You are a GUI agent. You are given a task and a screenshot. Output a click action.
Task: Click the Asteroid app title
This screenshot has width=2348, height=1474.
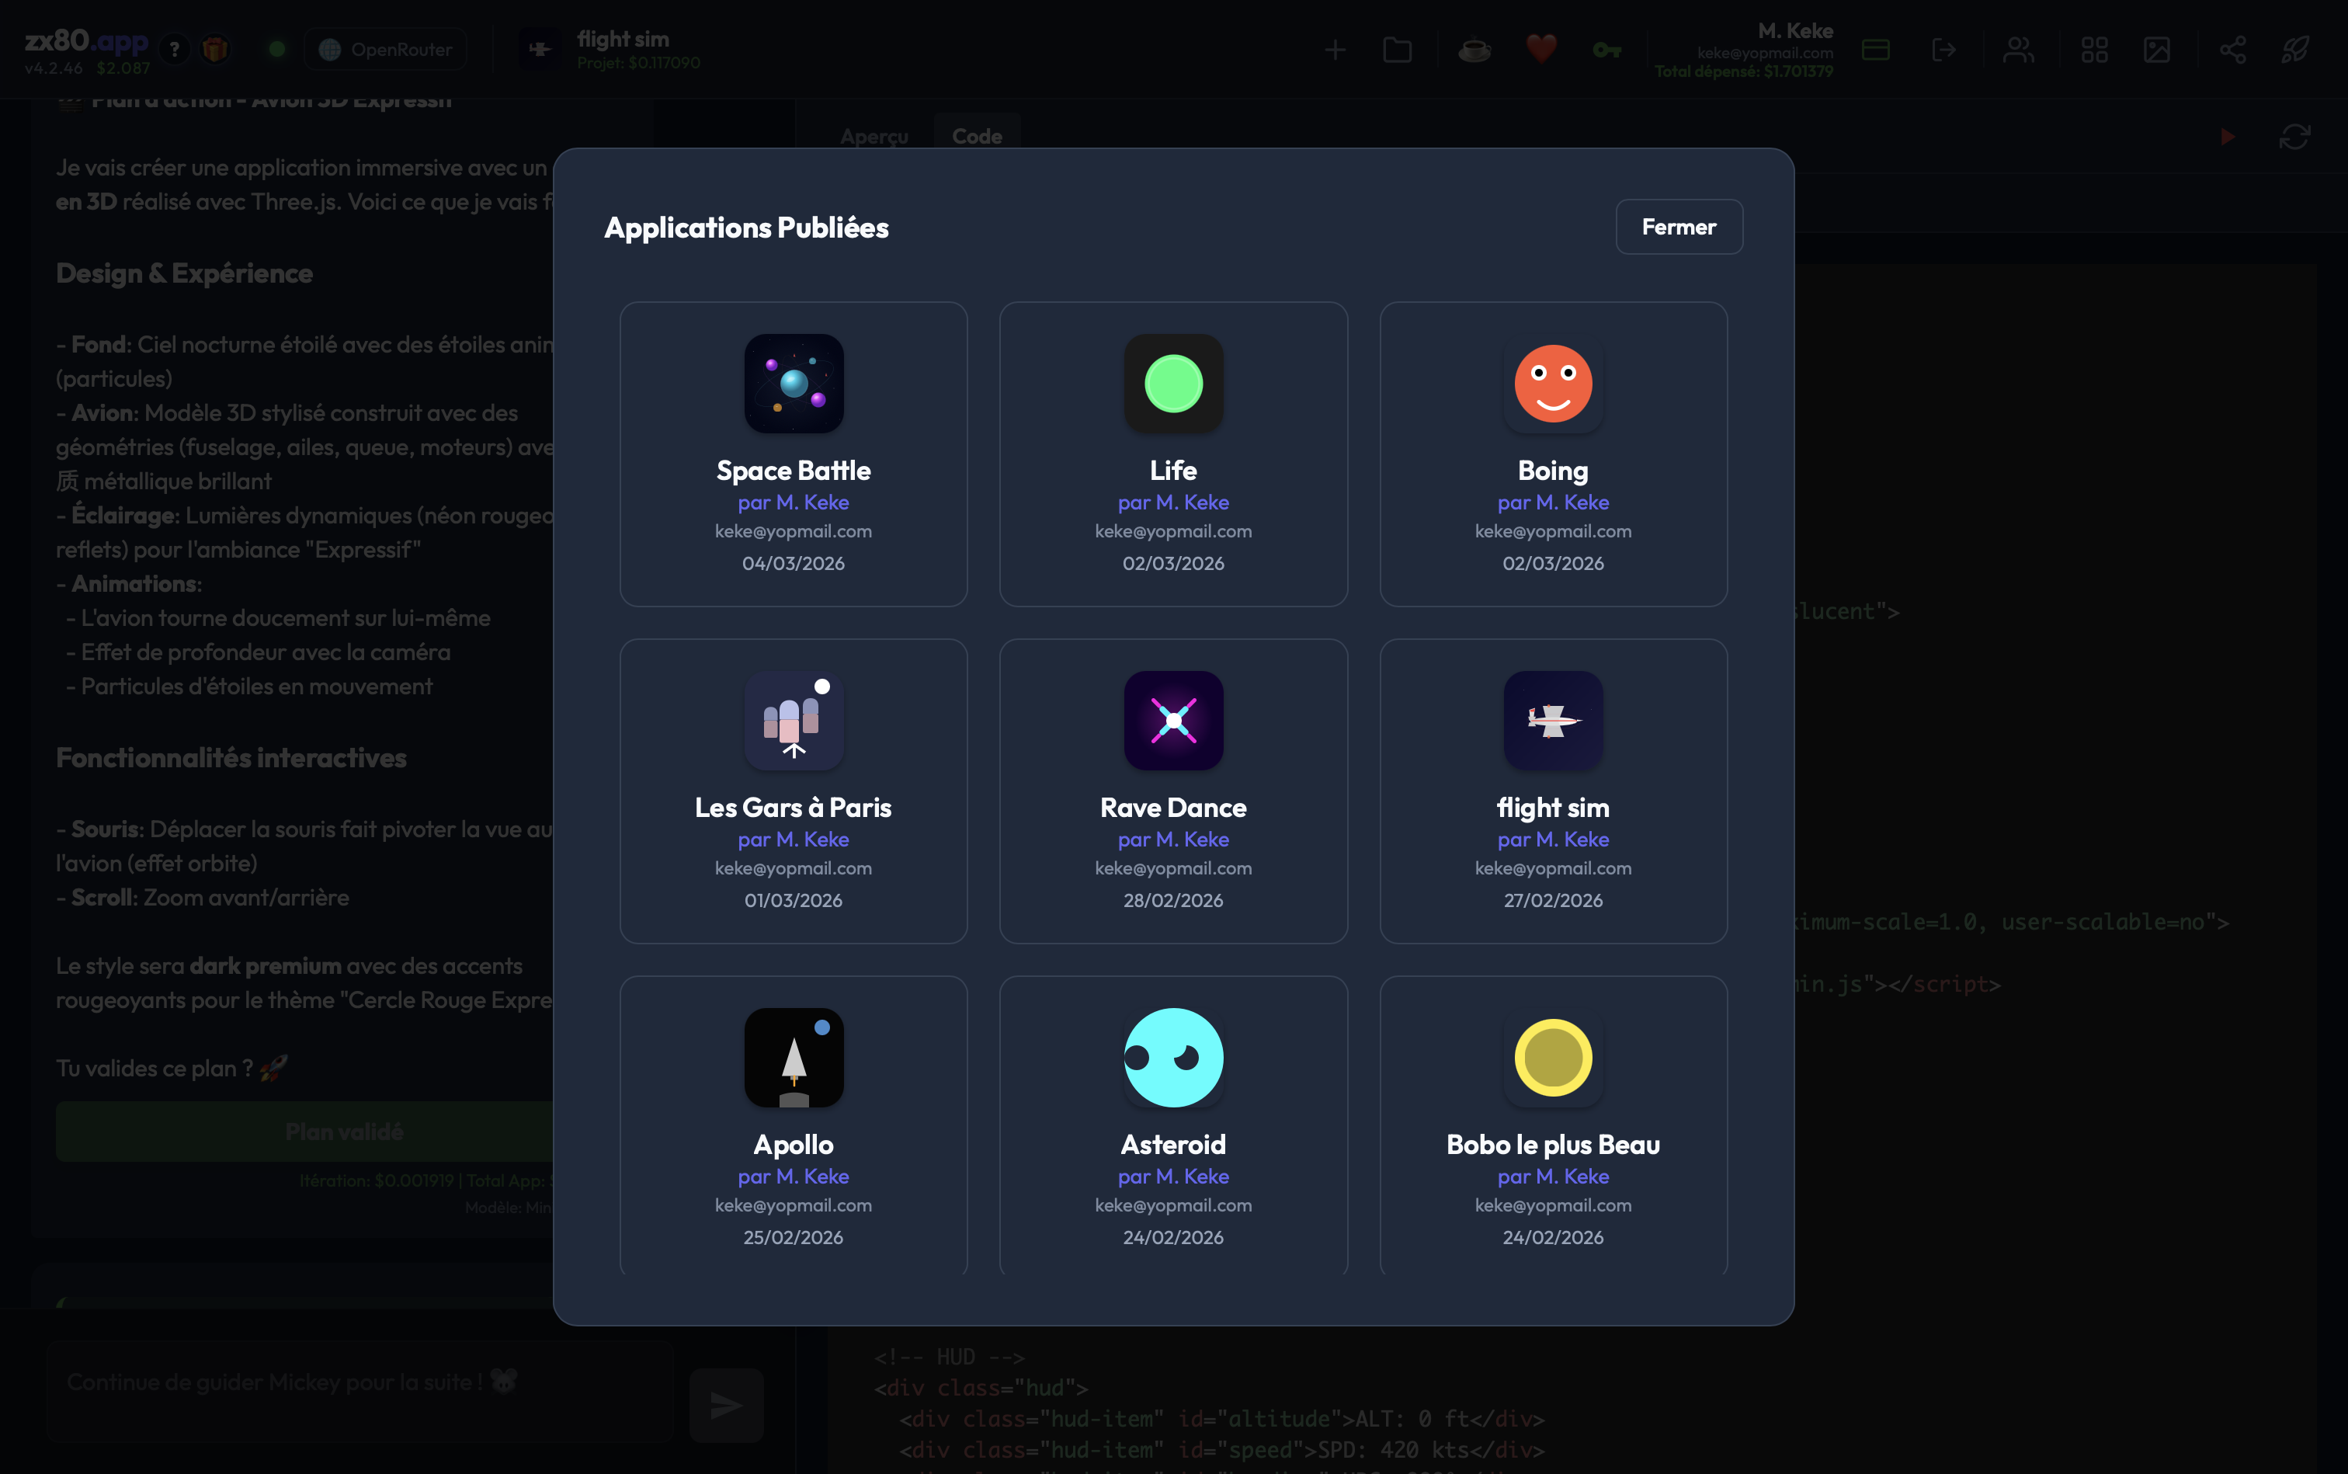1173,1145
